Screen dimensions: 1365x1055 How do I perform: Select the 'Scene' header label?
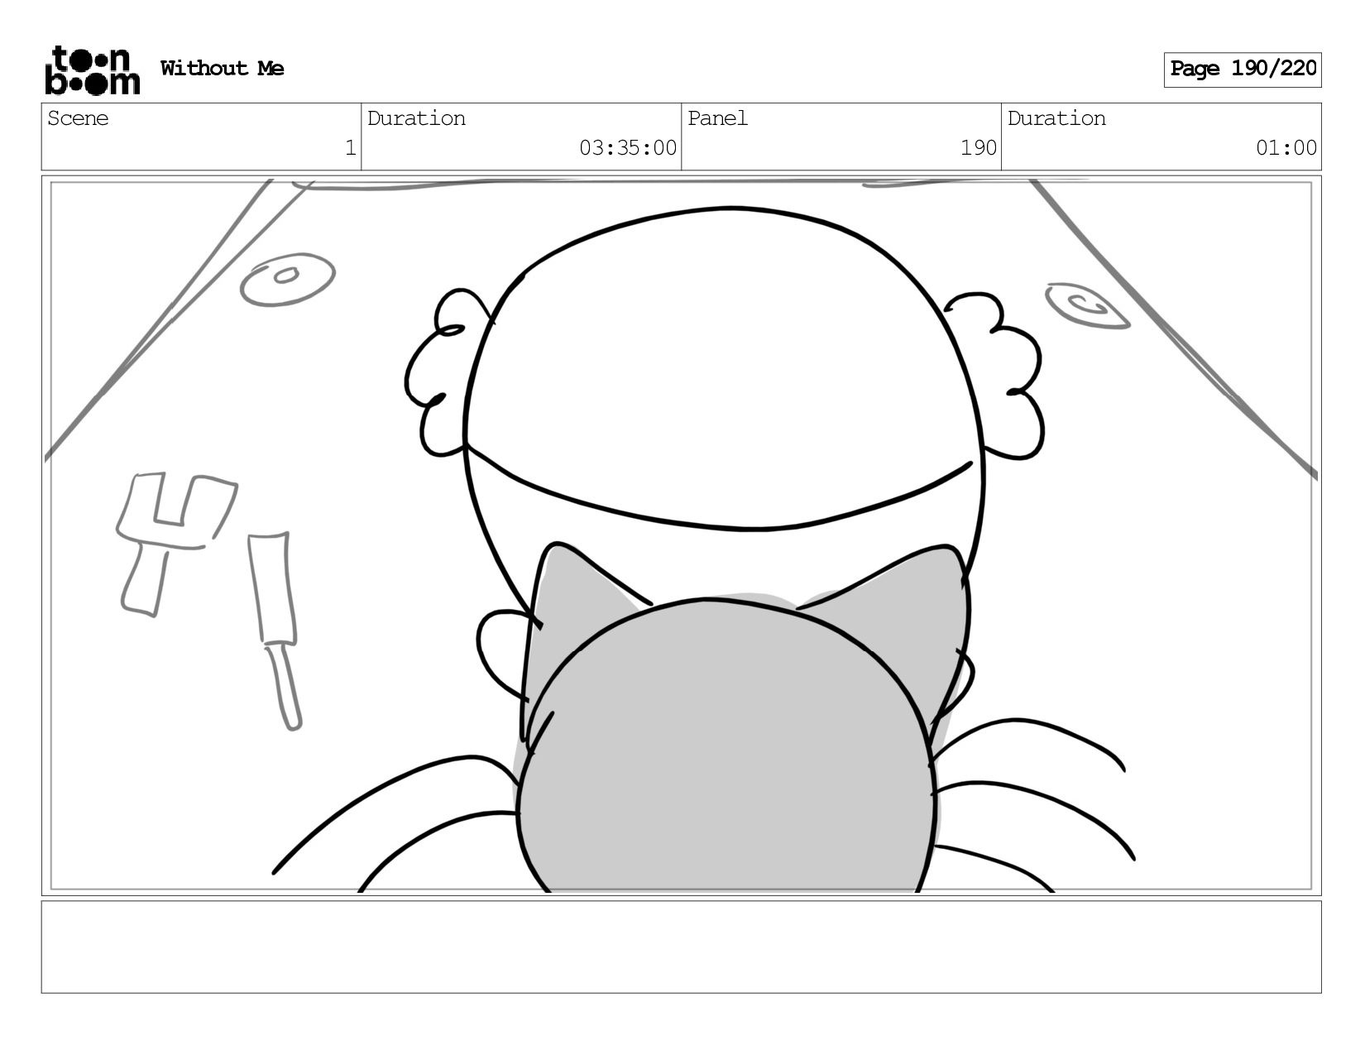(x=78, y=118)
